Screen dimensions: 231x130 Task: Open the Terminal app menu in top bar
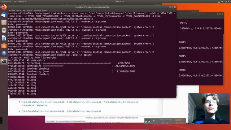pos(20,1)
